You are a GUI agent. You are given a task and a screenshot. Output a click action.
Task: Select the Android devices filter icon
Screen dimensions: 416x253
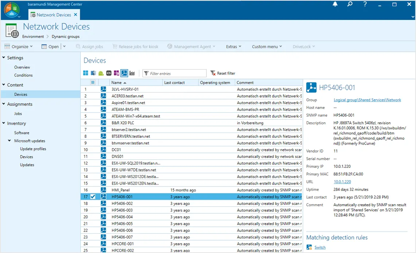101,73
